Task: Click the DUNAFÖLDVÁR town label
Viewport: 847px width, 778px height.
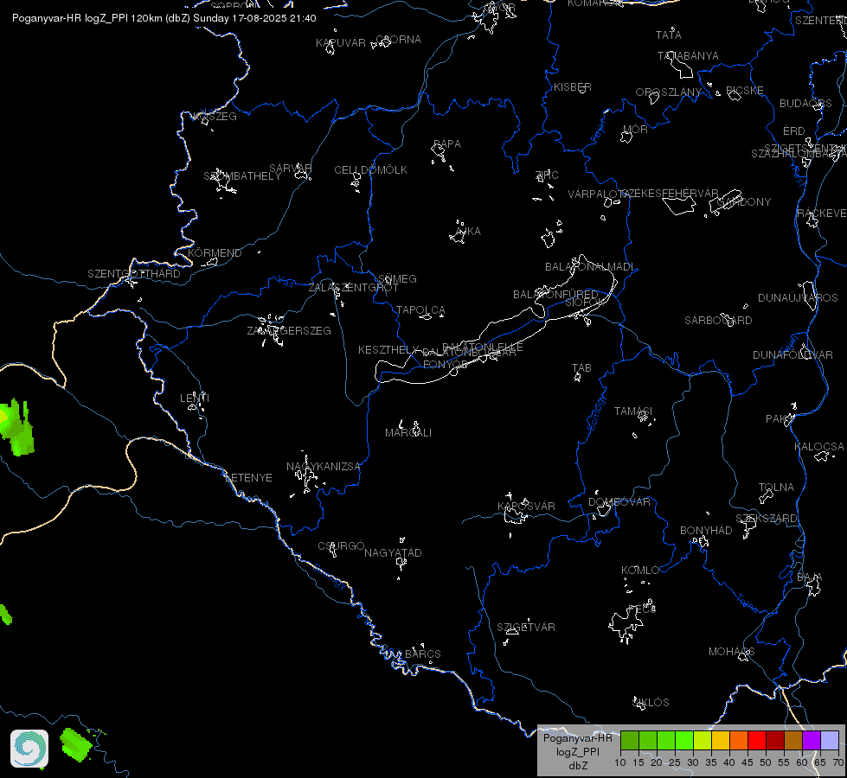Action: 792,354
